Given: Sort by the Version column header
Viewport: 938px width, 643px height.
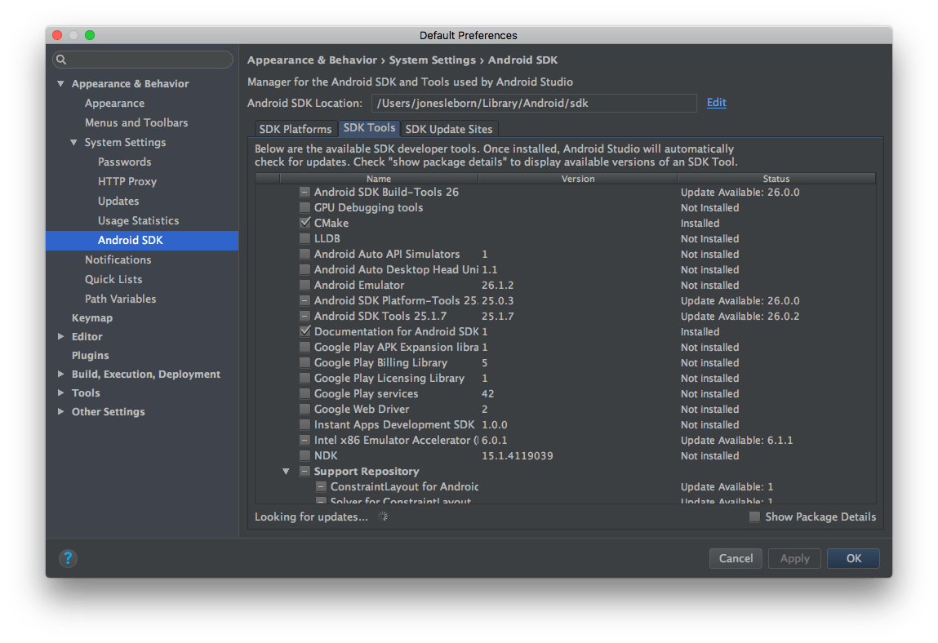Looking at the screenshot, I should [x=578, y=178].
